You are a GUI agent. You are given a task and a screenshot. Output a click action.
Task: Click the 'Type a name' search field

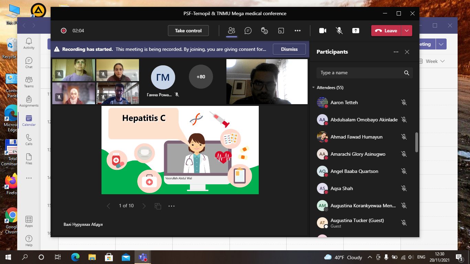[x=360, y=73]
